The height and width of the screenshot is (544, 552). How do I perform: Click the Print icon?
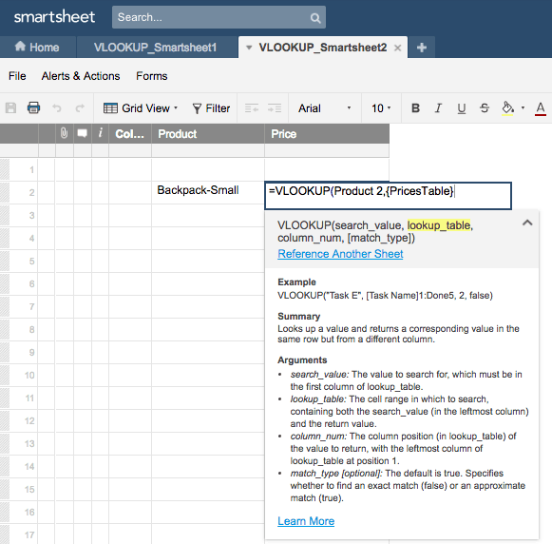[34, 107]
